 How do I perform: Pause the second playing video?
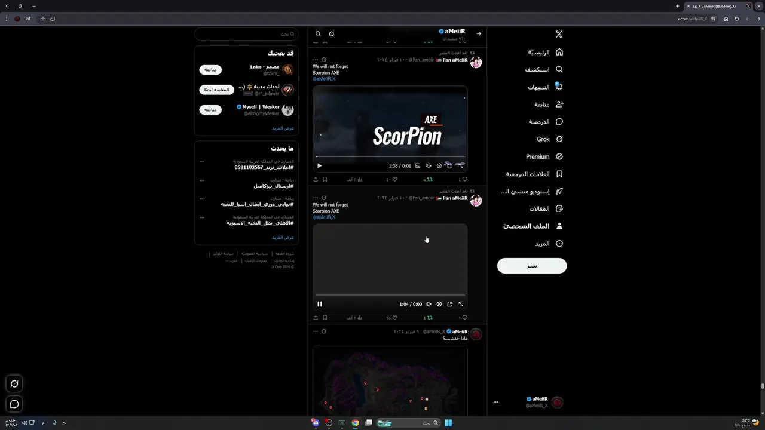pos(320,304)
